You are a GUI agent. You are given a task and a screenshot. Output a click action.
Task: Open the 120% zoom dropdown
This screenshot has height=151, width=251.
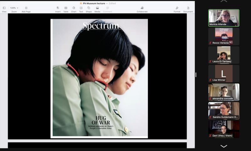click(x=14, y=8)
